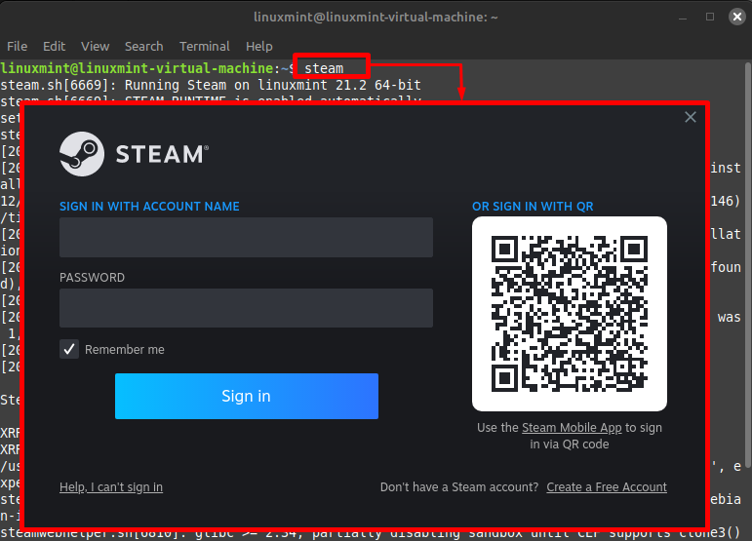Open the Steam Mobile App link

pos(572,428)
